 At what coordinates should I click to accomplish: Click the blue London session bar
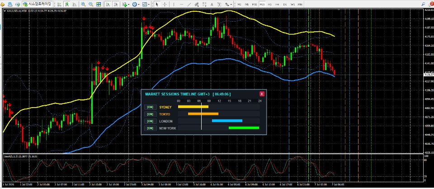(x=227, y=121)
